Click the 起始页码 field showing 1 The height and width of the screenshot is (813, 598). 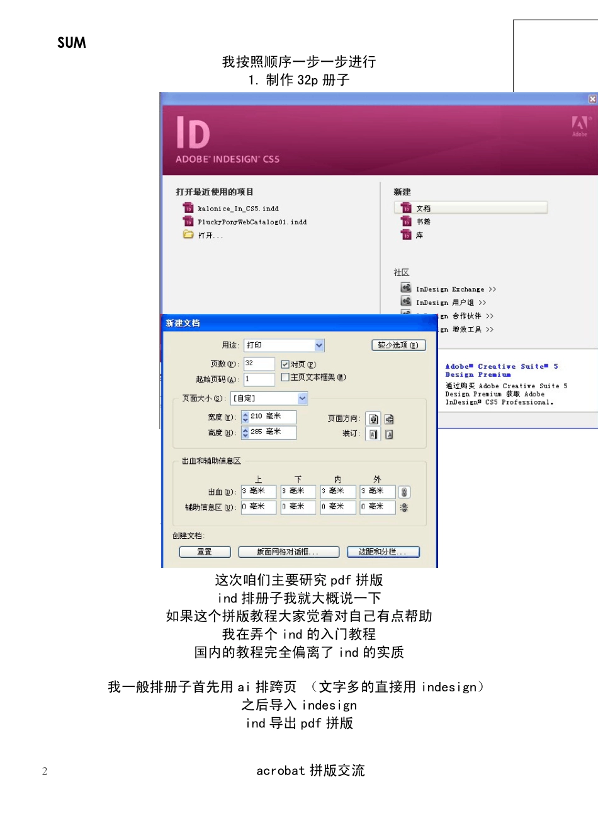tap(259, 379)
